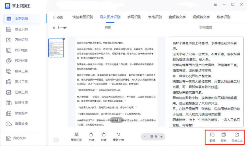Decrease zoom with minus button
This screenshot has height=146, width=247.
(145, 137)
